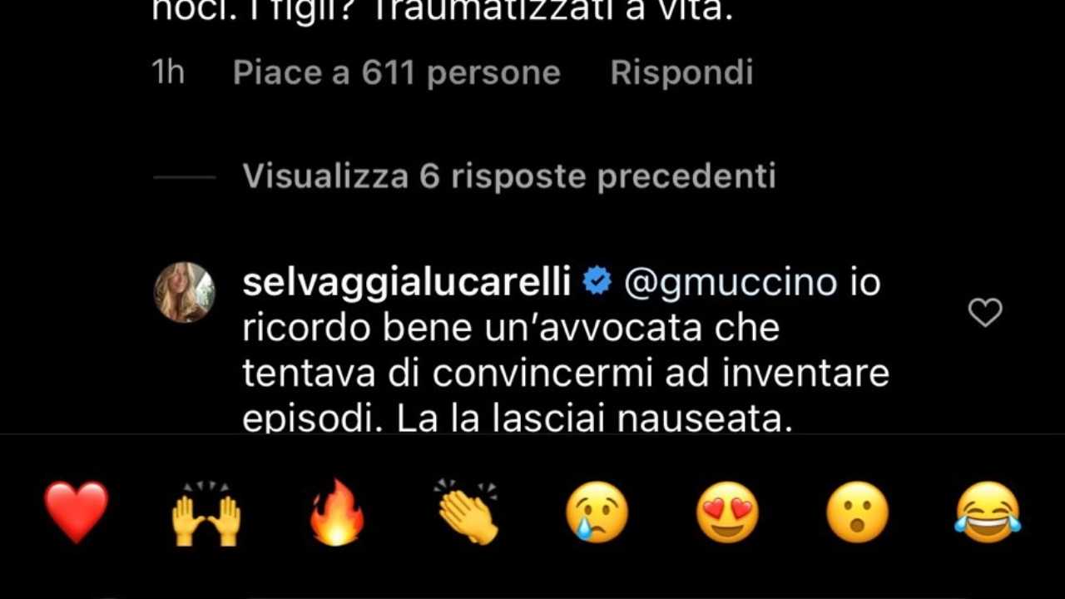Image resolution: width=1065 pixels, height=599 pixels.
Task: Insert the crying face emoji
Action: click(597, 512)
